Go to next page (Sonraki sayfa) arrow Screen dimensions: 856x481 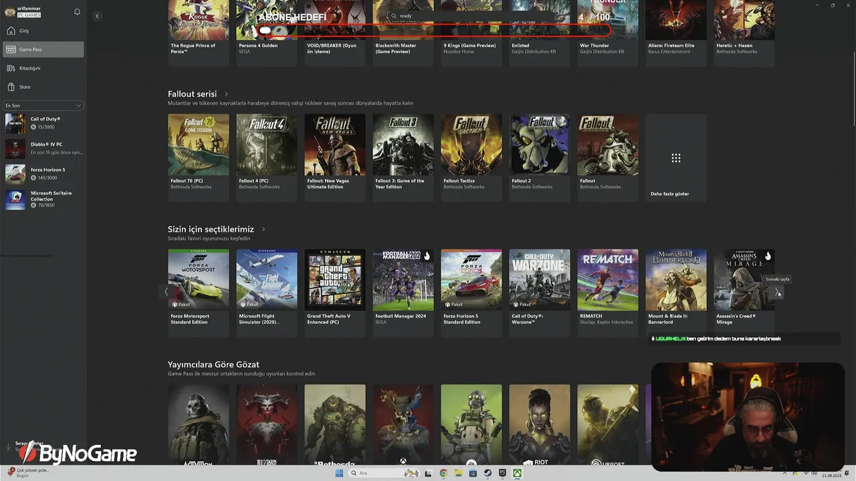pyautogui.click(x=777, y=292)
